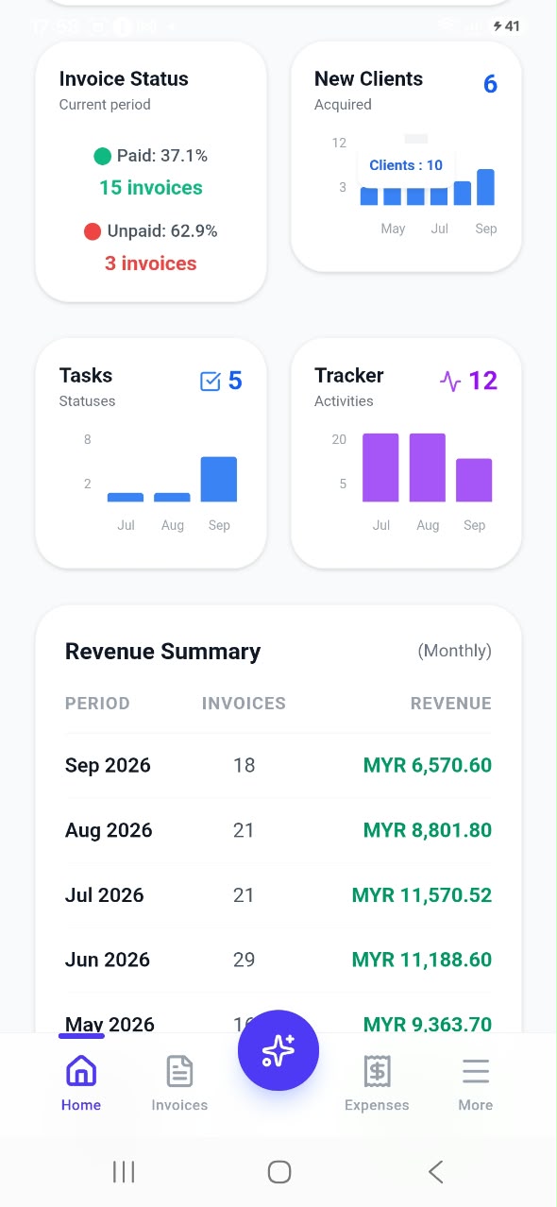Open the Tracker card title
This screenshot has width=557, height=1207.
click(349, 376)
